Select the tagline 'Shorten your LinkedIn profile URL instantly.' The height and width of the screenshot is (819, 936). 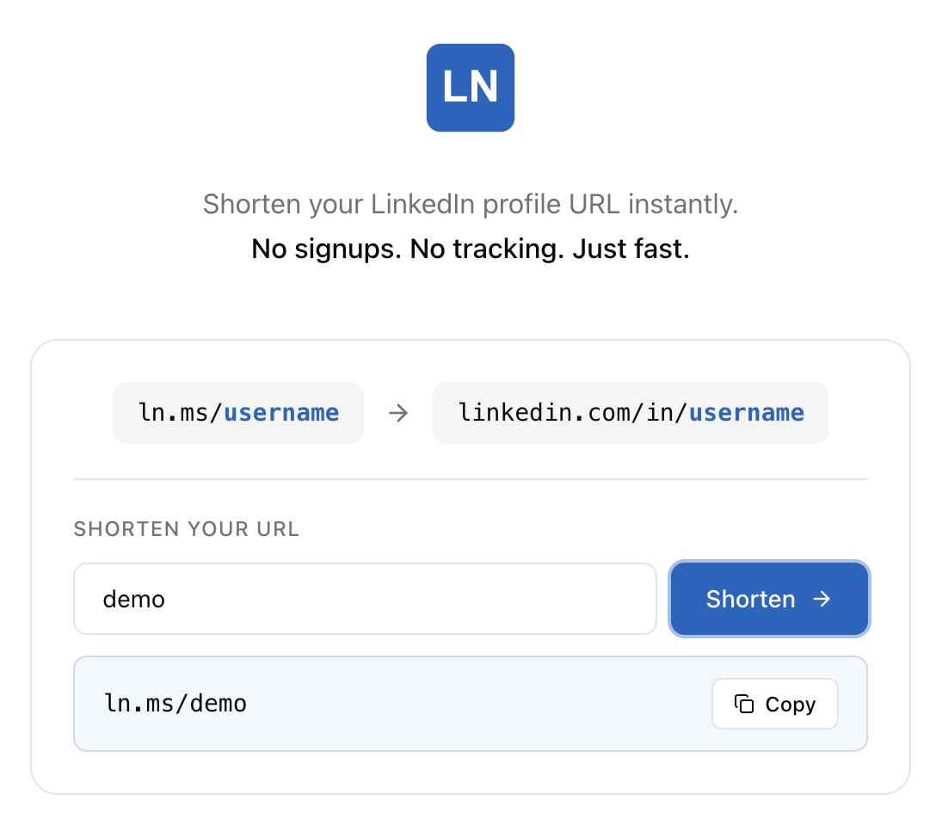[470, 204]
